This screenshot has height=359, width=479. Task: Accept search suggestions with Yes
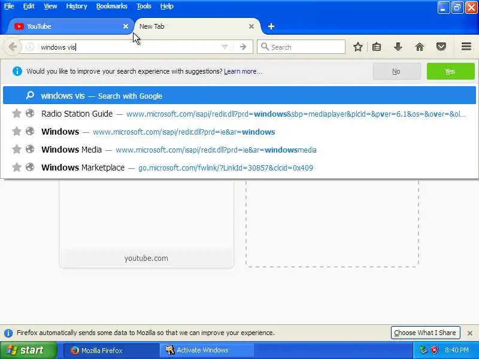(450, 71)
